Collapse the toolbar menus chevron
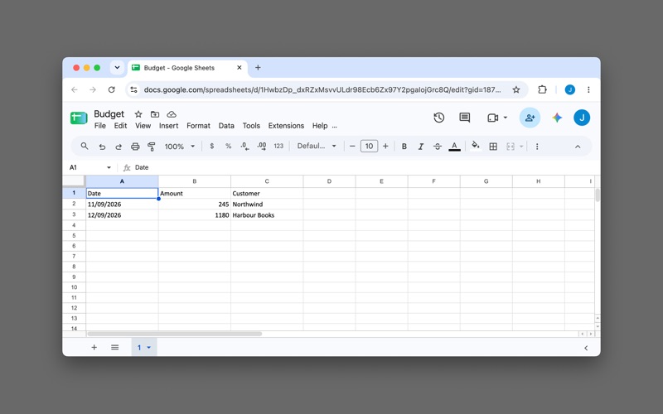This screenshot has height=414, width=663. [x=578, y=147]
